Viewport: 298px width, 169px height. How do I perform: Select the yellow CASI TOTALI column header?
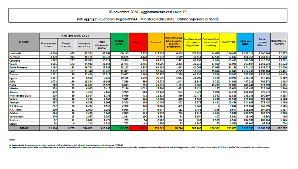(227, 41)
